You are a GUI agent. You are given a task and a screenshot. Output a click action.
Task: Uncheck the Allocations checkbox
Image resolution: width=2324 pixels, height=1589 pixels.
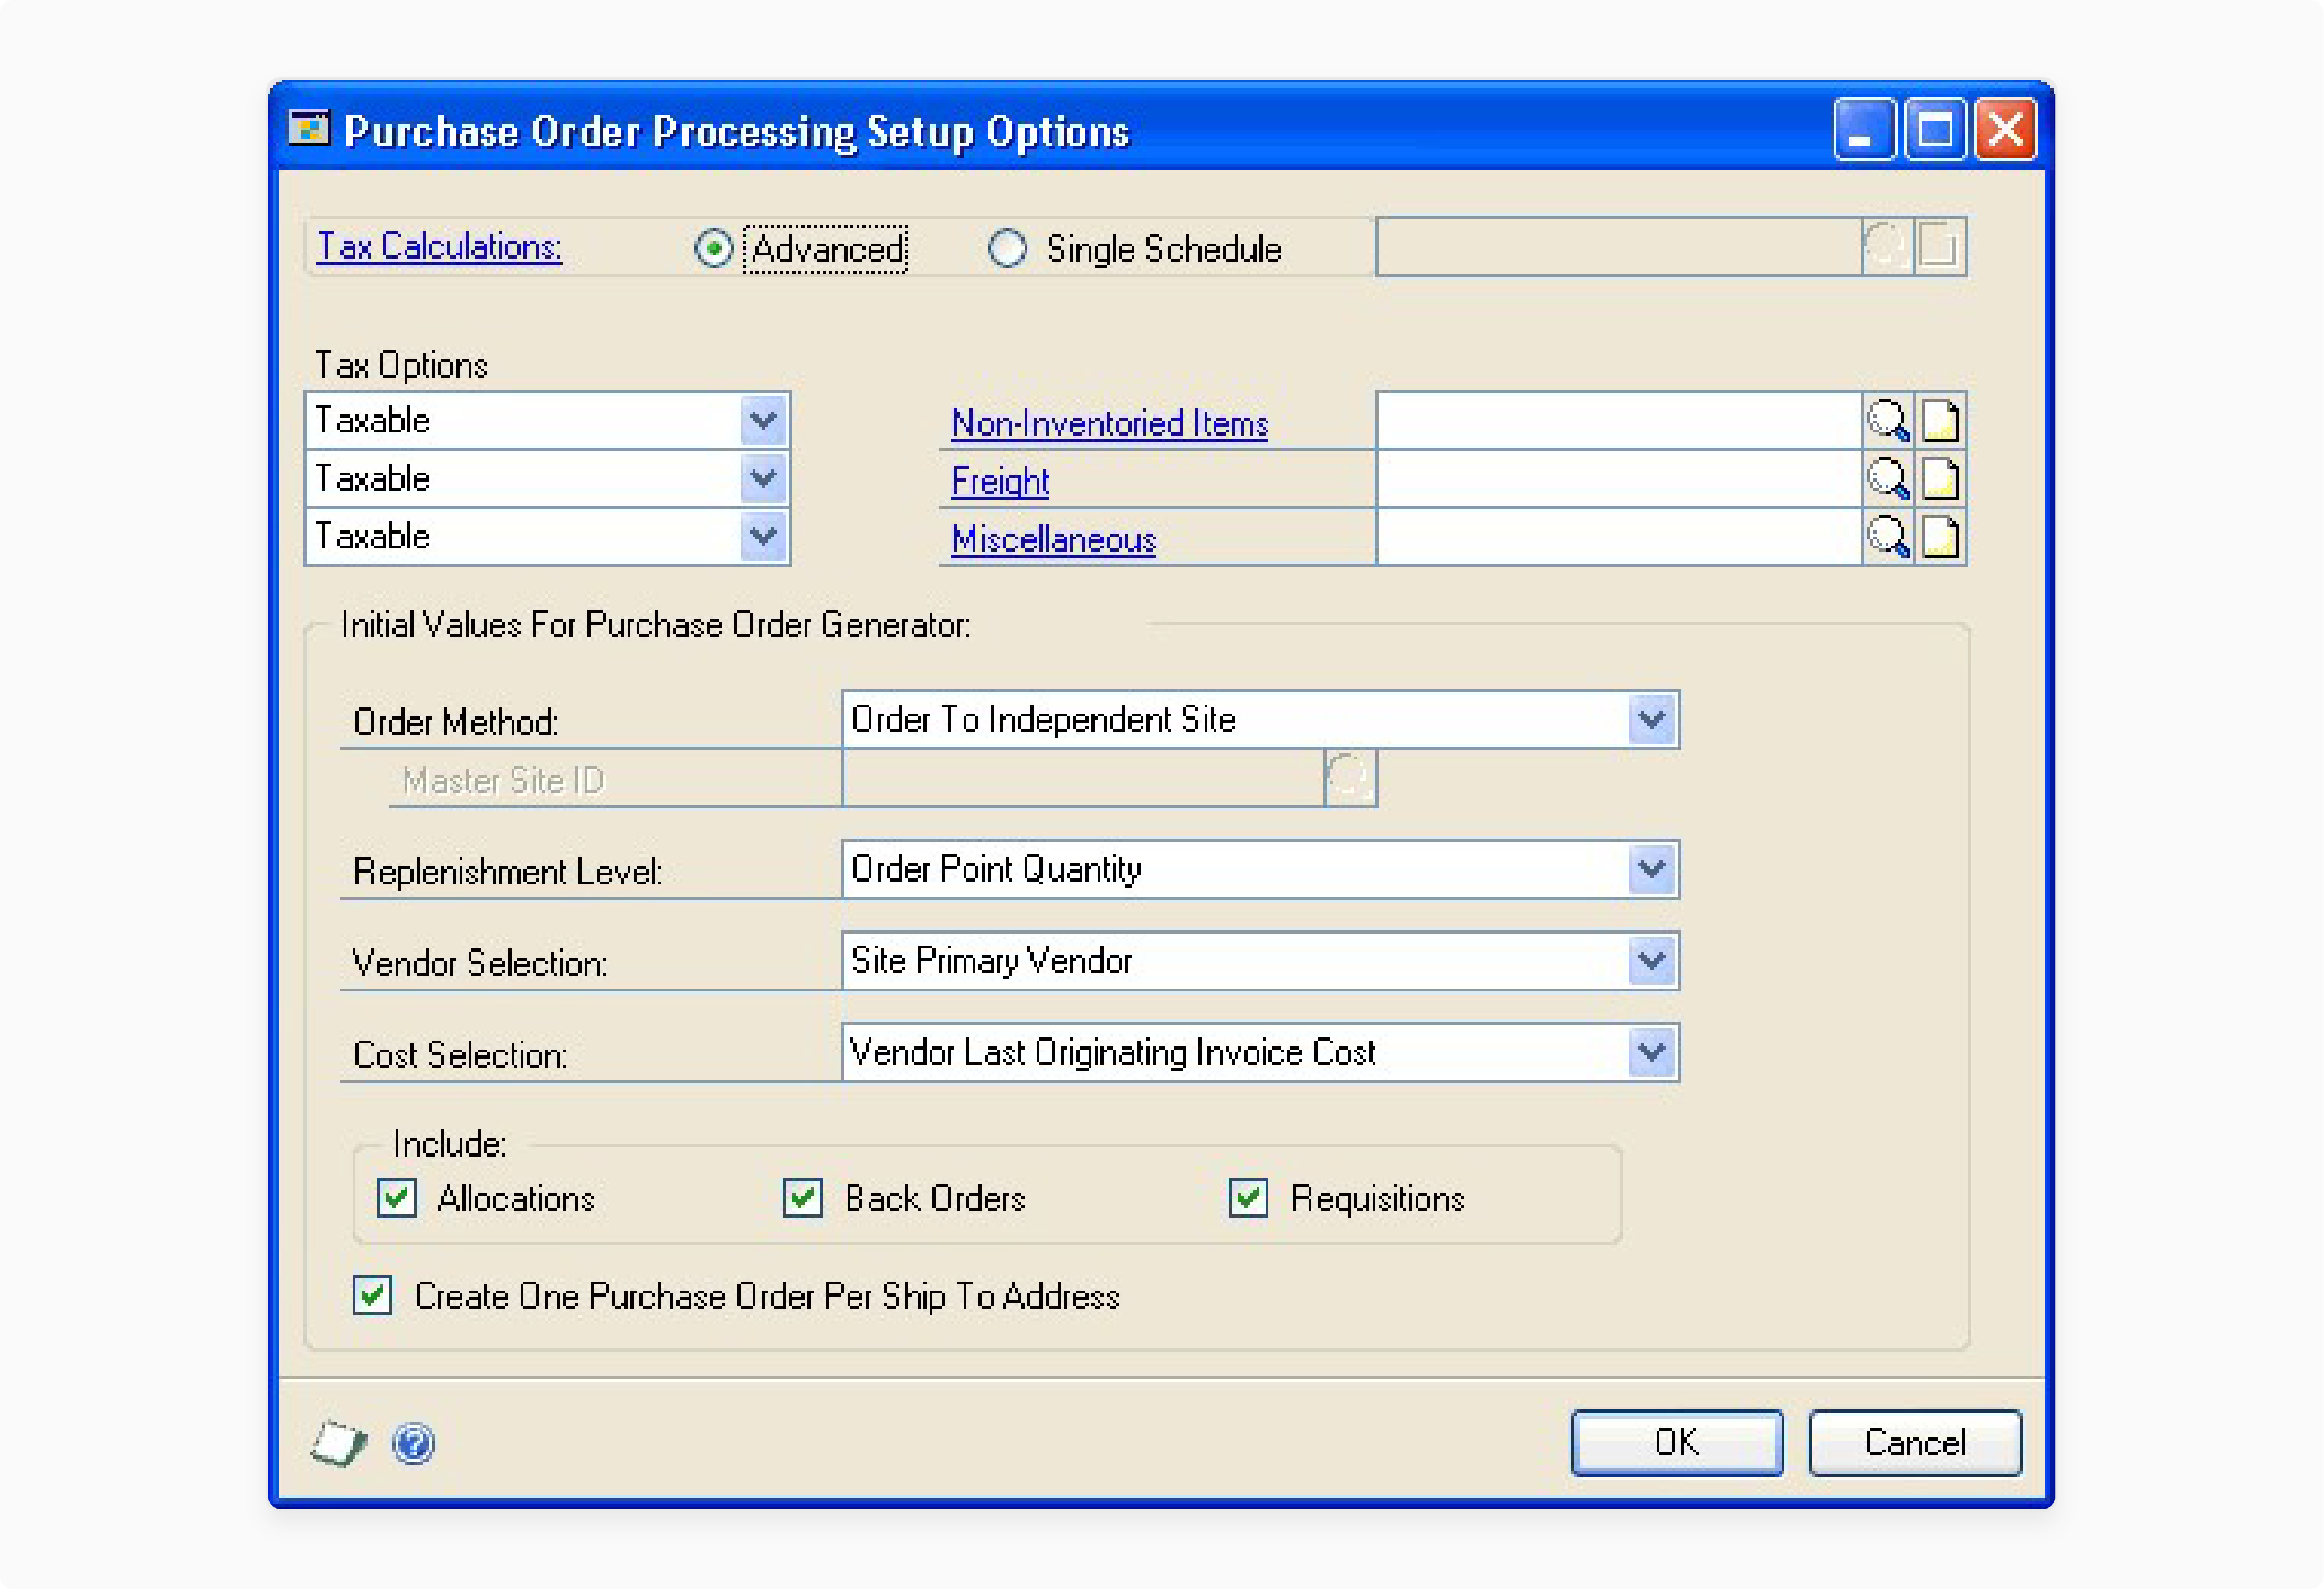pyautogui.click(x=397, y=1197)
